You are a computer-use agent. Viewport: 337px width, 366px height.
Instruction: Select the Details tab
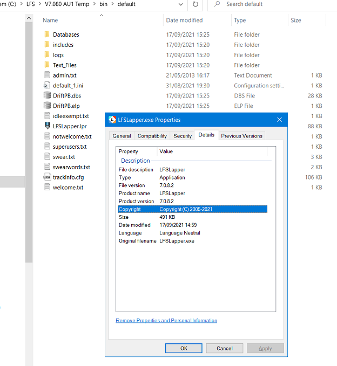click(x=206, y=135)
